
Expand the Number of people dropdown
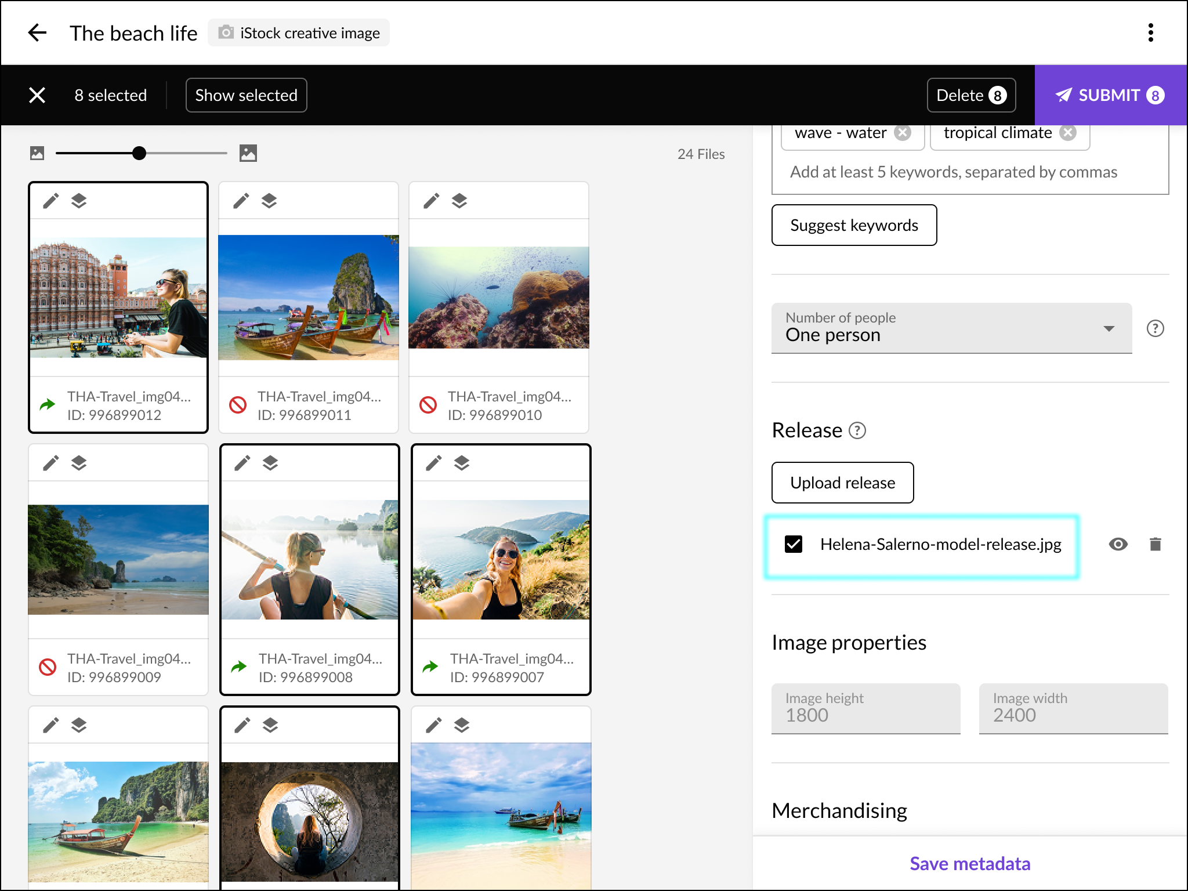pyautogui.click(x=951, y=328)
